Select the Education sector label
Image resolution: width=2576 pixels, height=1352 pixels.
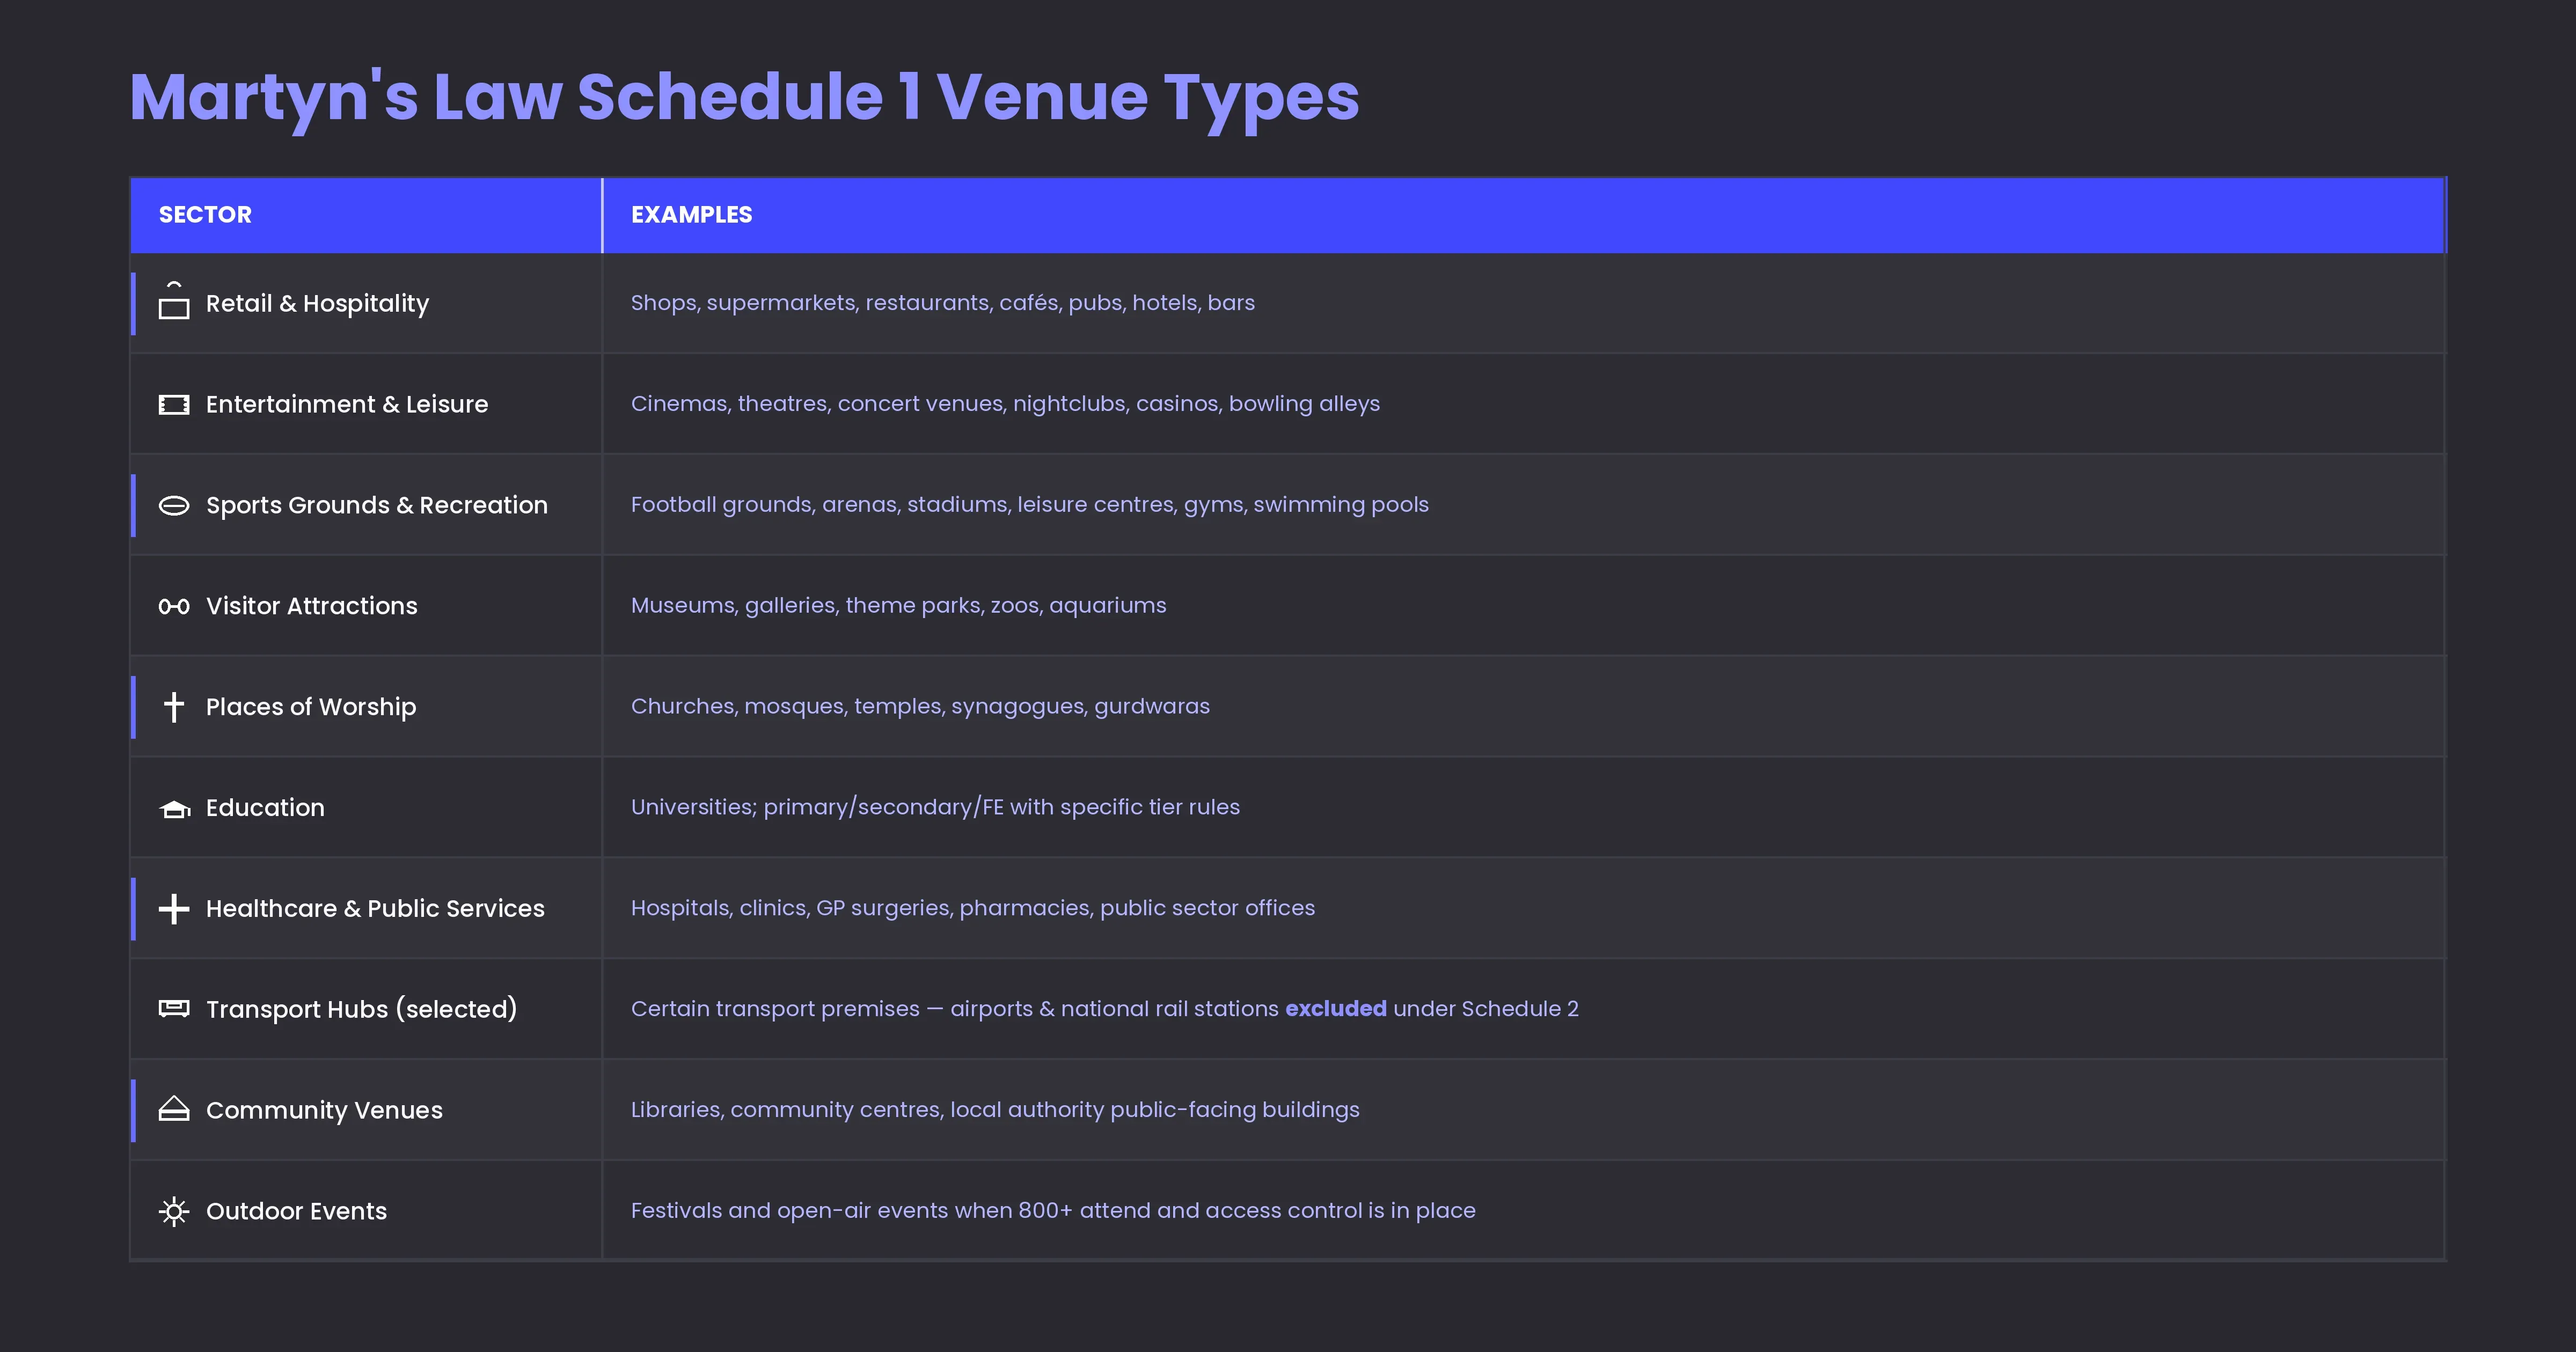265,808
